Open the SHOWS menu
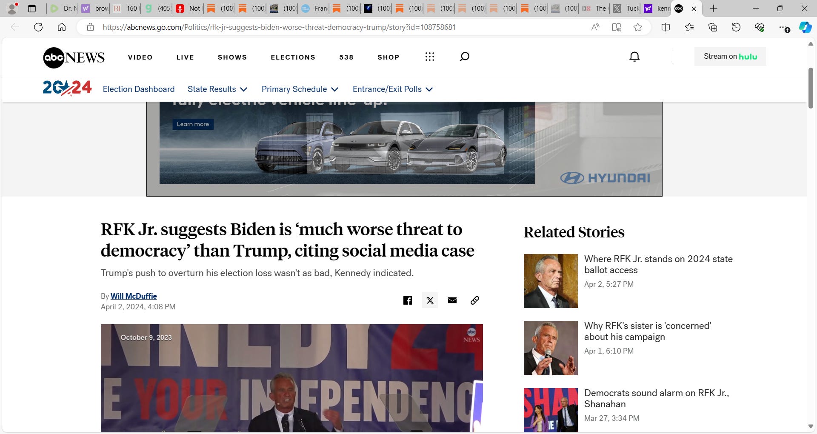Screen dimensions: 817x434 click(232, 57)
